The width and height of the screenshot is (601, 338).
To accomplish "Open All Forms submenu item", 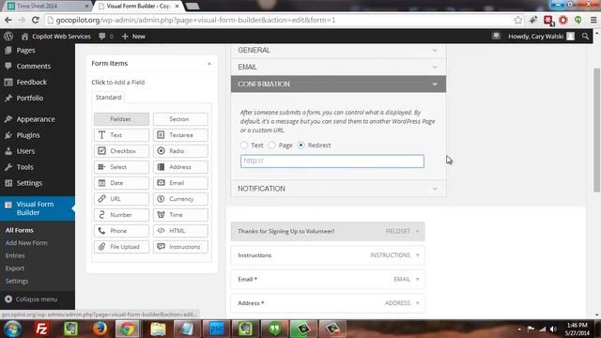I will coord(19,230).
